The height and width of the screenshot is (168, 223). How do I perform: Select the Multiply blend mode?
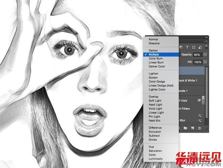click(x=156, y=55)
